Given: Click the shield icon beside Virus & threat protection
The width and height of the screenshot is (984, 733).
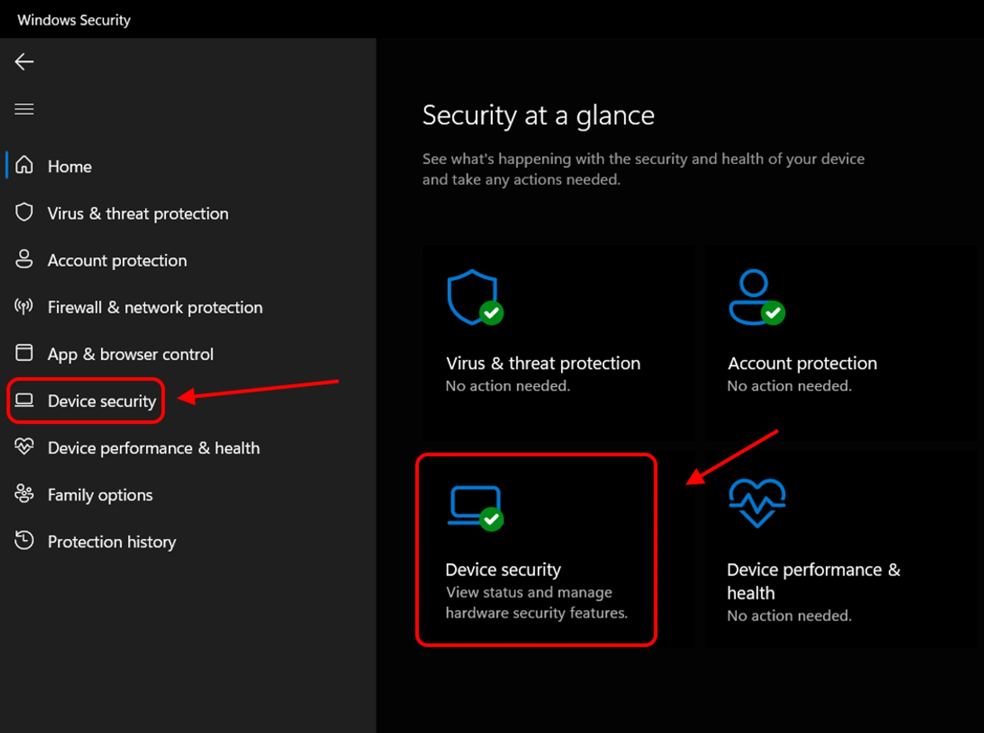Looking at the screenshot, I should click(x=24, y=212).
